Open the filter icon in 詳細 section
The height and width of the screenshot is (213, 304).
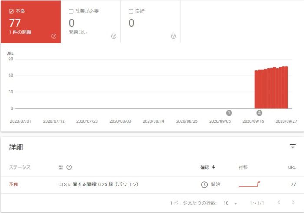click(x=293, y=146)
